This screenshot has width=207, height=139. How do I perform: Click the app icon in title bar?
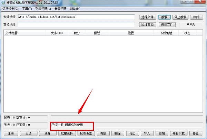click(3, 3)
